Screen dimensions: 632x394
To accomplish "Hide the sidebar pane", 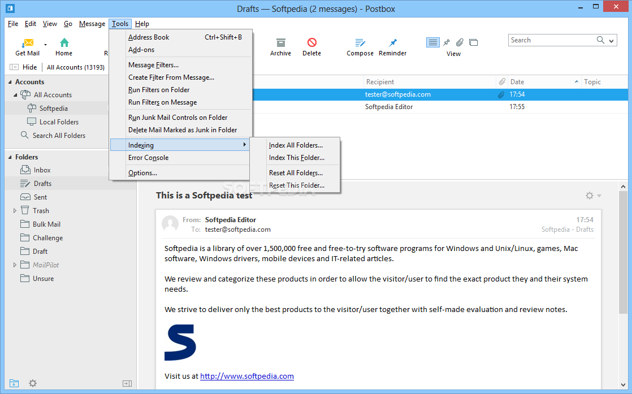I will click(x=23, y=67).
